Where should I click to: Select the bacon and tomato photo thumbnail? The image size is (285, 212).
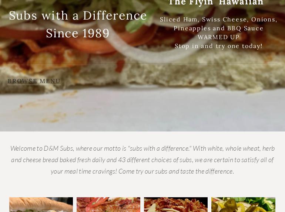(108, 205)
